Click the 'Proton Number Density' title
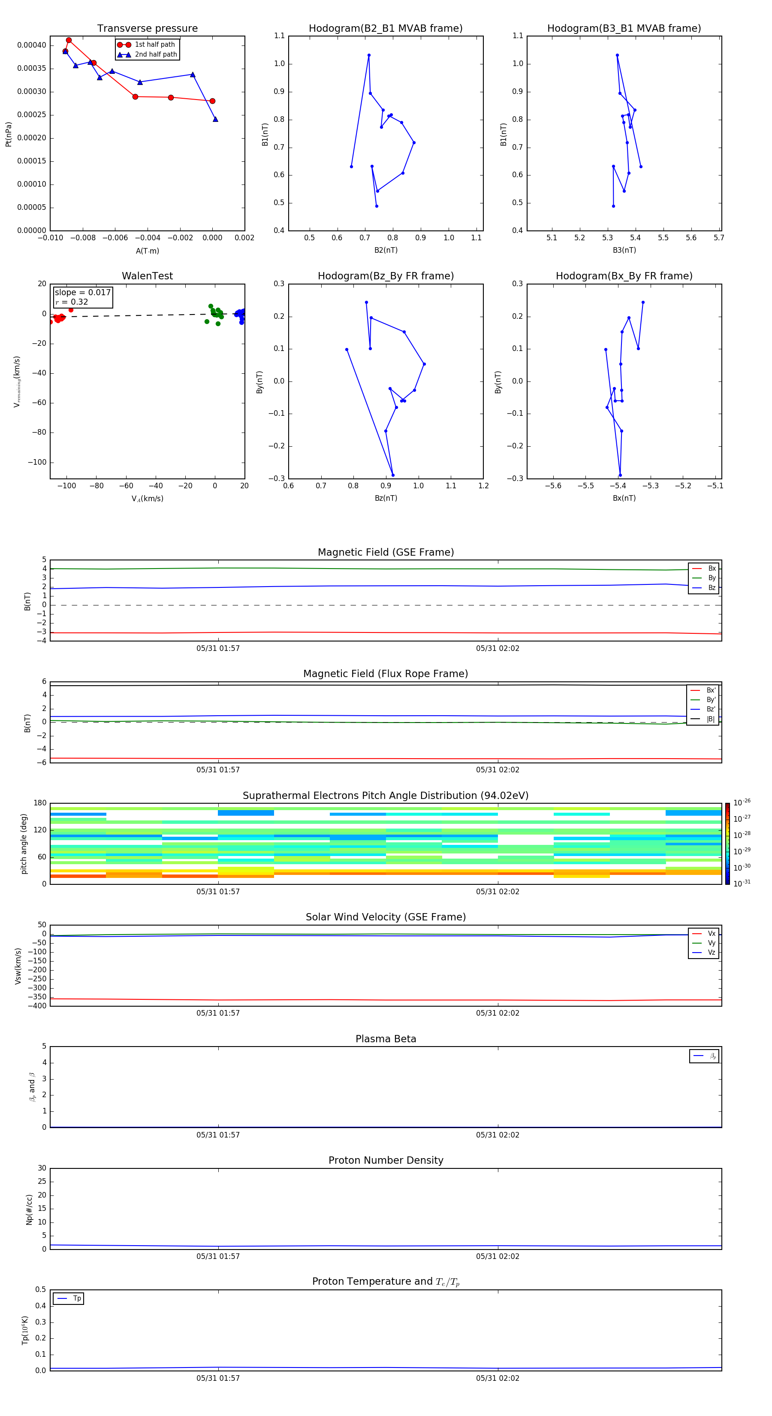The width and height of the screenshot is (772, 1416). click(386, 1160)
